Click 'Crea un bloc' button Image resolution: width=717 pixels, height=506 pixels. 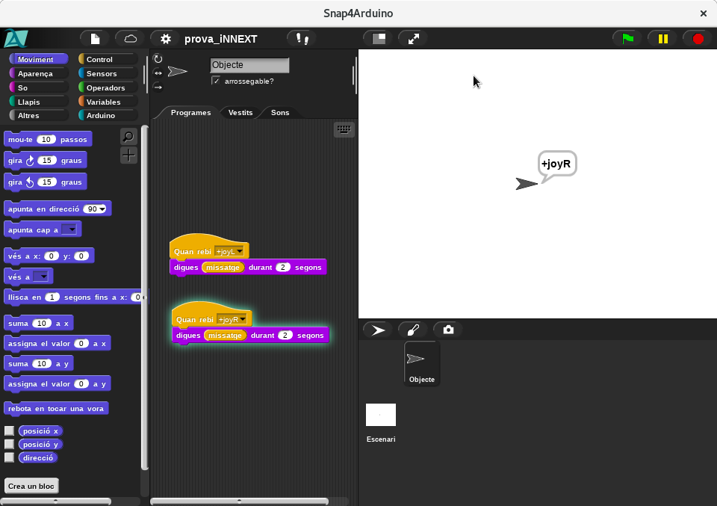coord(31,486)
